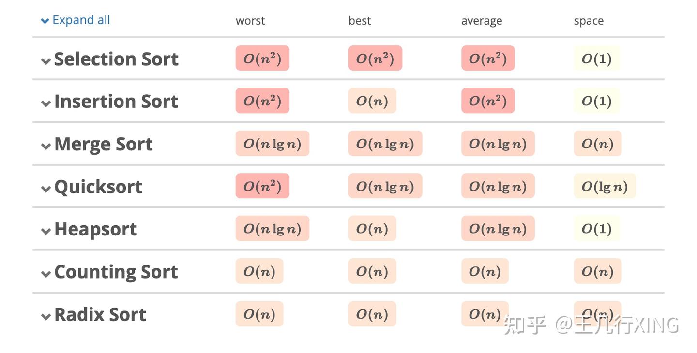697x353 pixels.
Task: Expand the Quicksort row
Action: click(x=98, y=187)
